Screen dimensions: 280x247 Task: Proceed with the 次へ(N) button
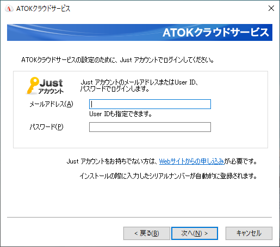[x=195, y=233]
